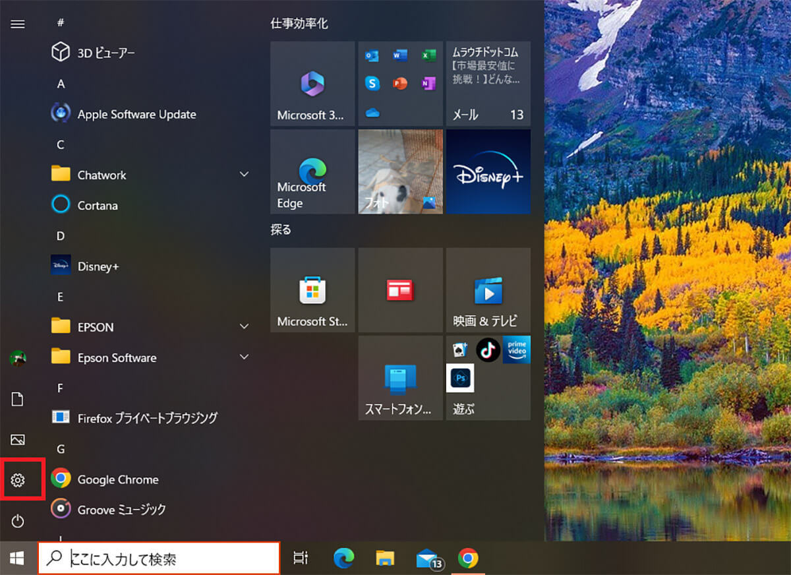
Task: Open the 映画 & テレビ tile
Action: click(488, 290)
